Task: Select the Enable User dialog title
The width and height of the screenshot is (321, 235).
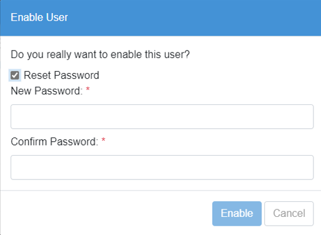Action: coord(39,17)
